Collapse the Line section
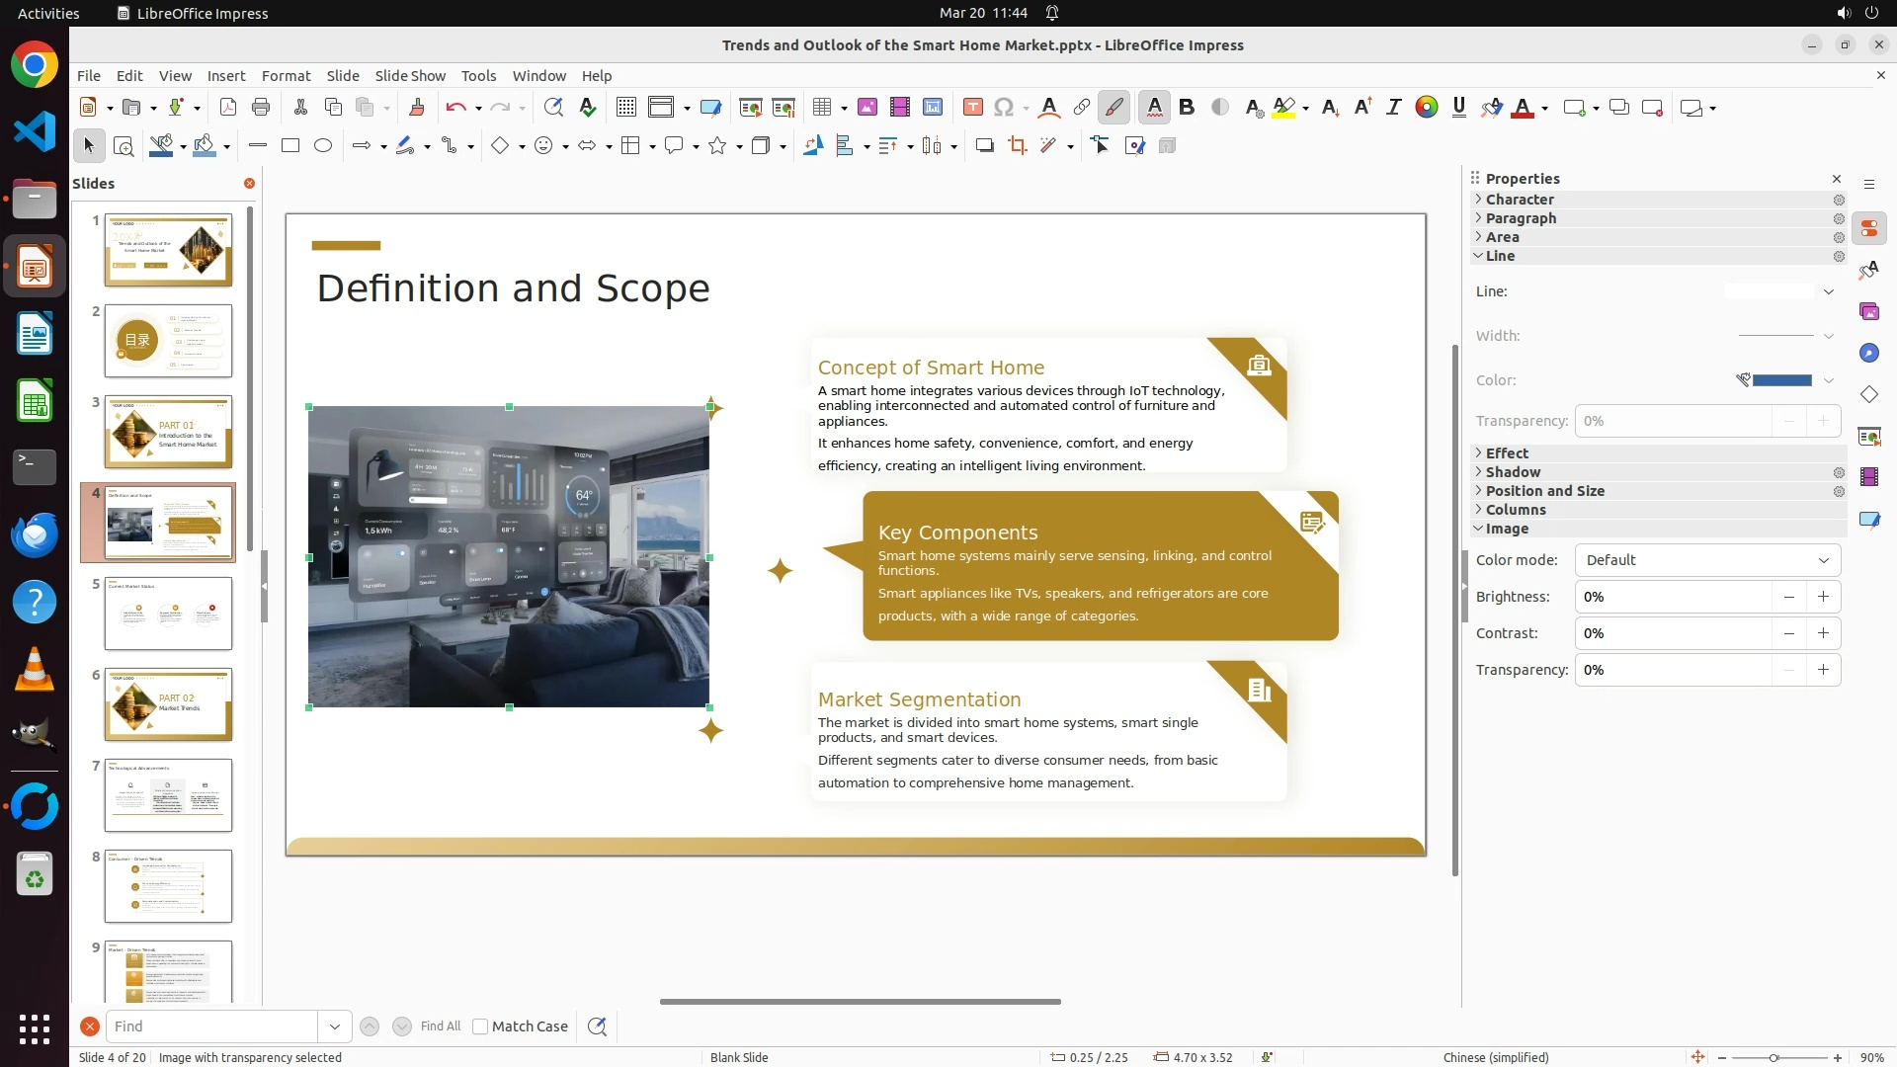 pos(1500,256)
